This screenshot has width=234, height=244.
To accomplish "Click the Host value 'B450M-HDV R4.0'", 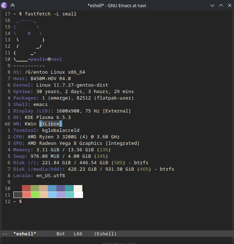I will click(51, 79).
